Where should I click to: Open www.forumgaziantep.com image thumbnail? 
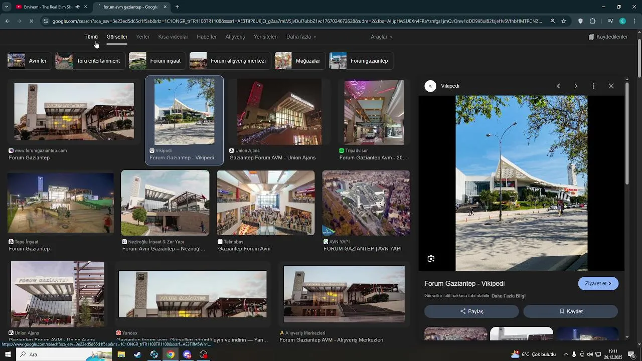(74, 111)
